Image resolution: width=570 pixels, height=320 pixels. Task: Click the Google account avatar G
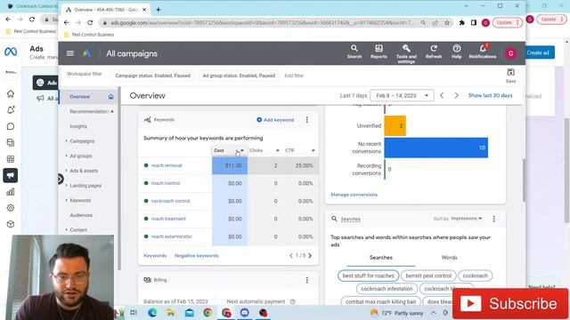pyautogui.click(x=510, y=53)
